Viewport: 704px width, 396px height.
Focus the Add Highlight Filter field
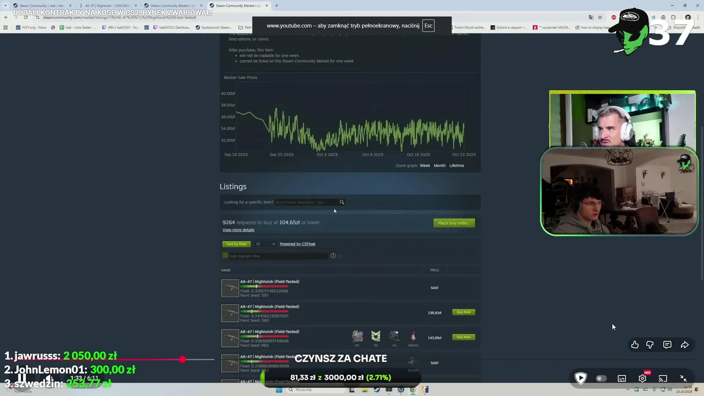click(278, 256)
